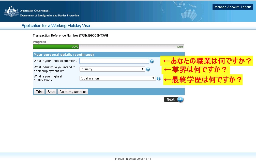Image resolution: width=256 pixels, height=162 pixels.
Task: Click the Department of Immigration and Border Protection text
Action: (50, 15)
